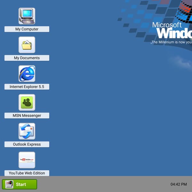Launch the Internet Explorer 5.5 icon
Image resolution: width=192 pixels, height=192 pixels.
tap(27, 74)
